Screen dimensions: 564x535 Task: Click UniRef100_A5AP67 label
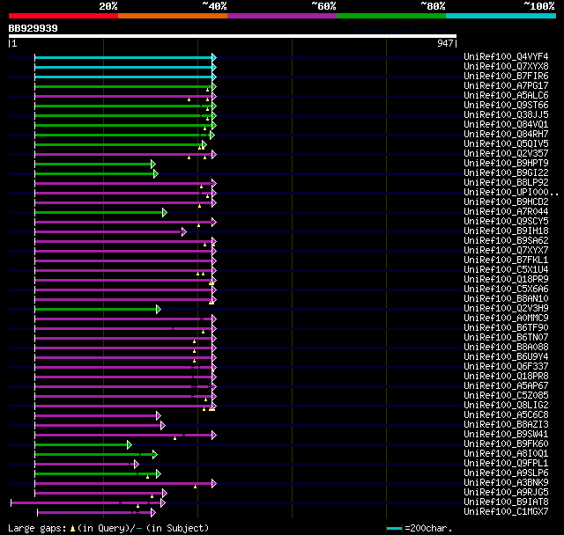[x=506, y=386]
